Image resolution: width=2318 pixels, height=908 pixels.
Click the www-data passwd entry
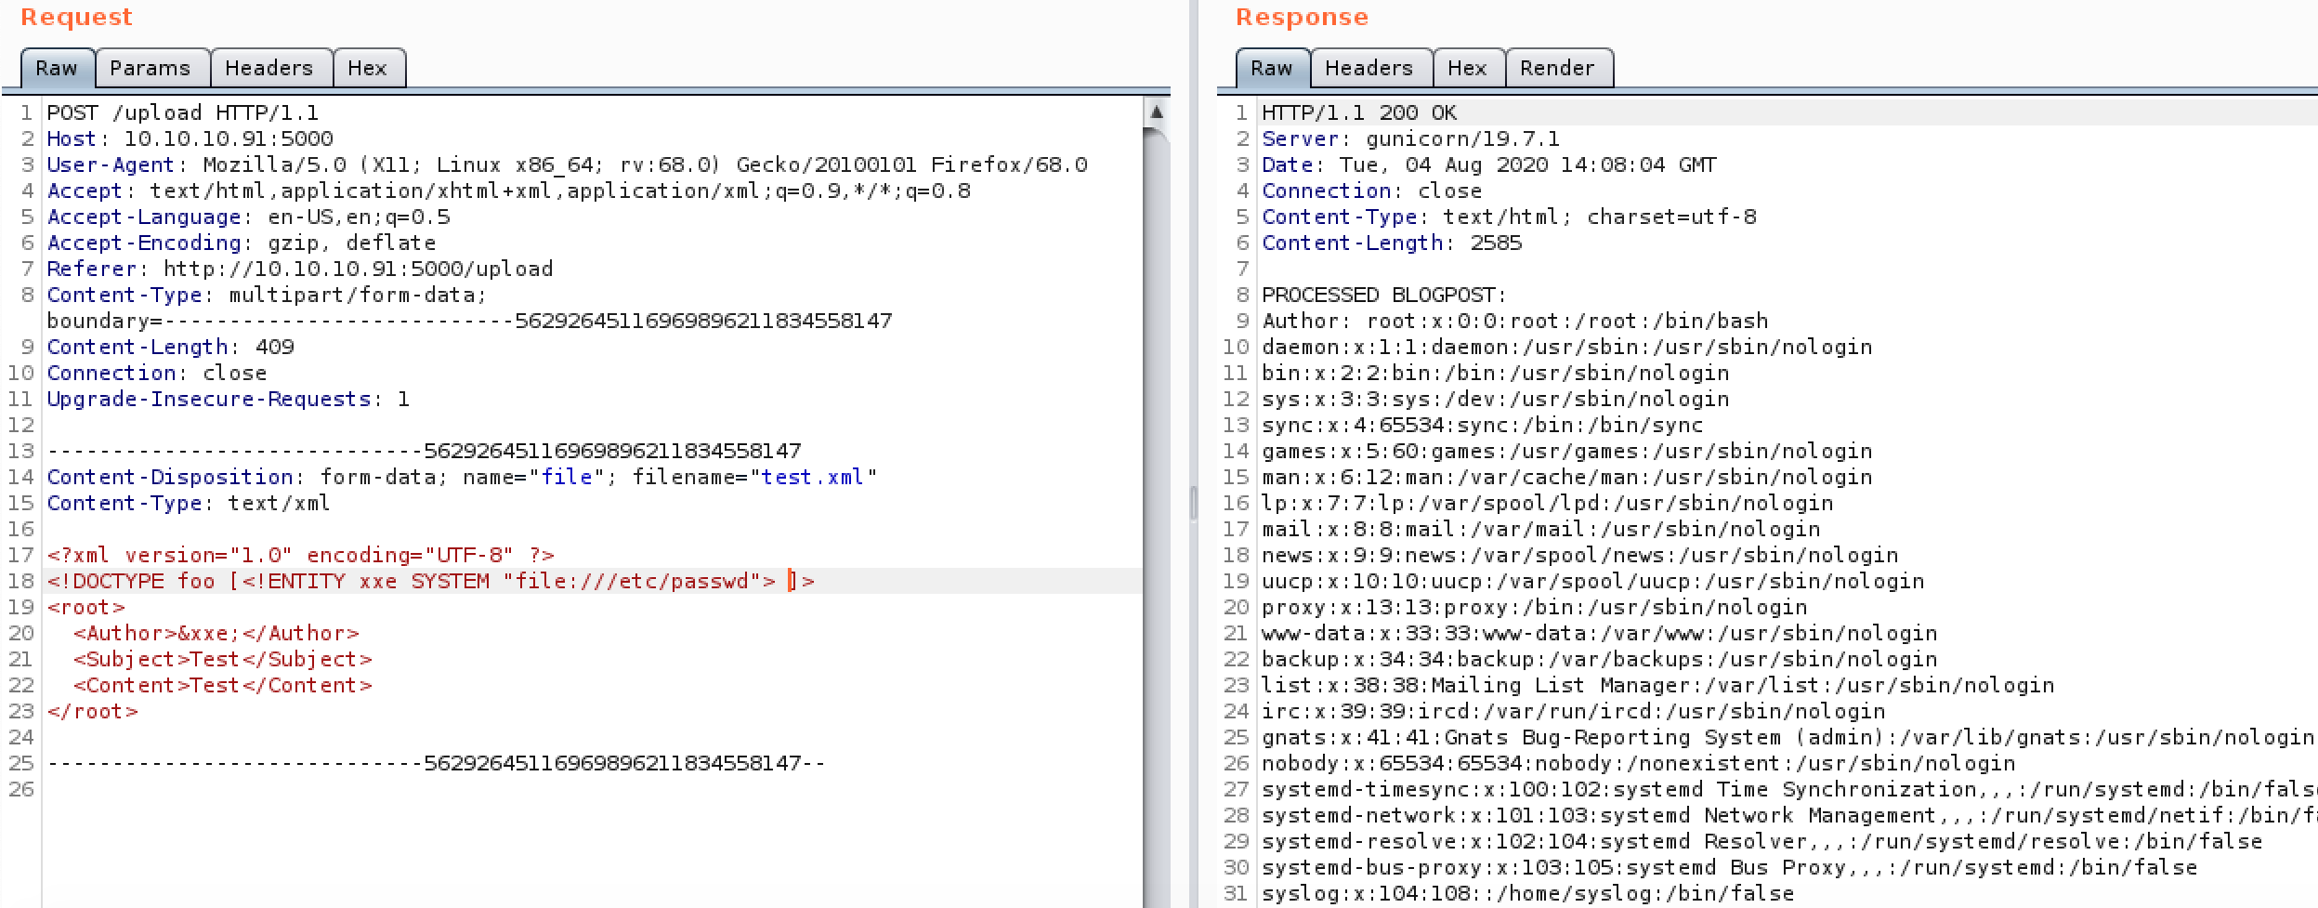1599,633
